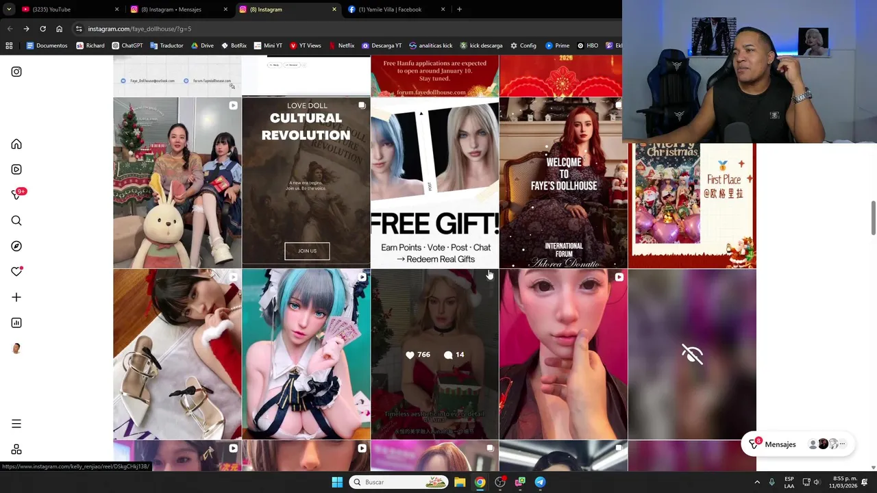Open Config bookmark
The height and width of the screenshot is (493, 877).
[x=523, y=46]
